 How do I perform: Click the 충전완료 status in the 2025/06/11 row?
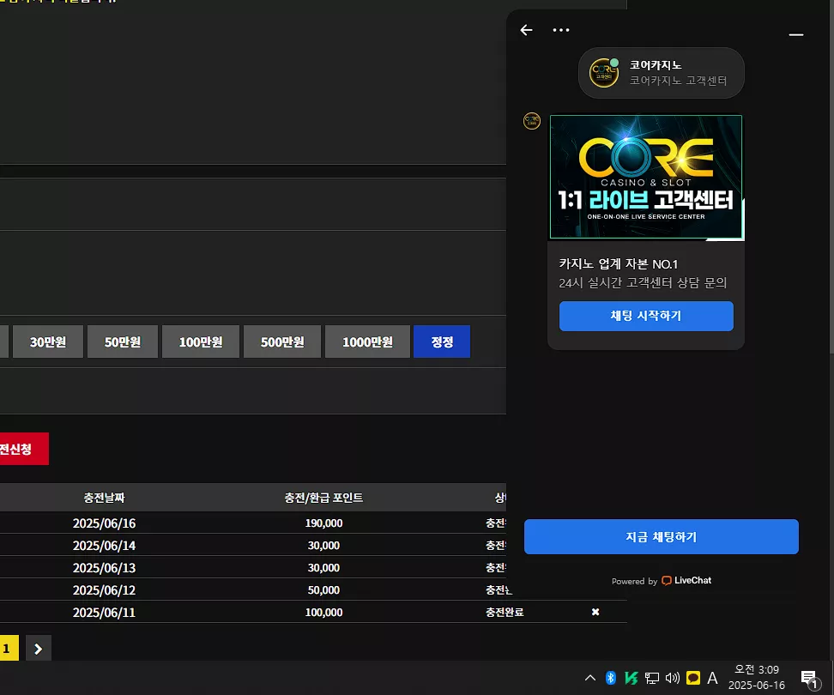[505, 613]
